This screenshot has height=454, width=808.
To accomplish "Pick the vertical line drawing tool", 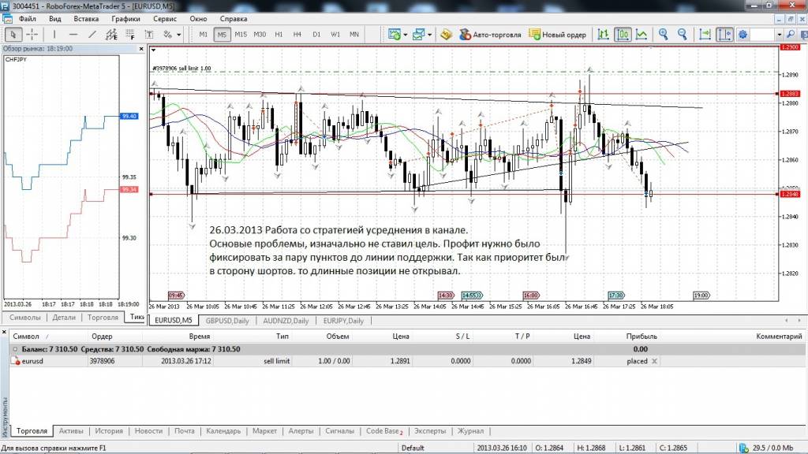I will [x=54, y=35].
